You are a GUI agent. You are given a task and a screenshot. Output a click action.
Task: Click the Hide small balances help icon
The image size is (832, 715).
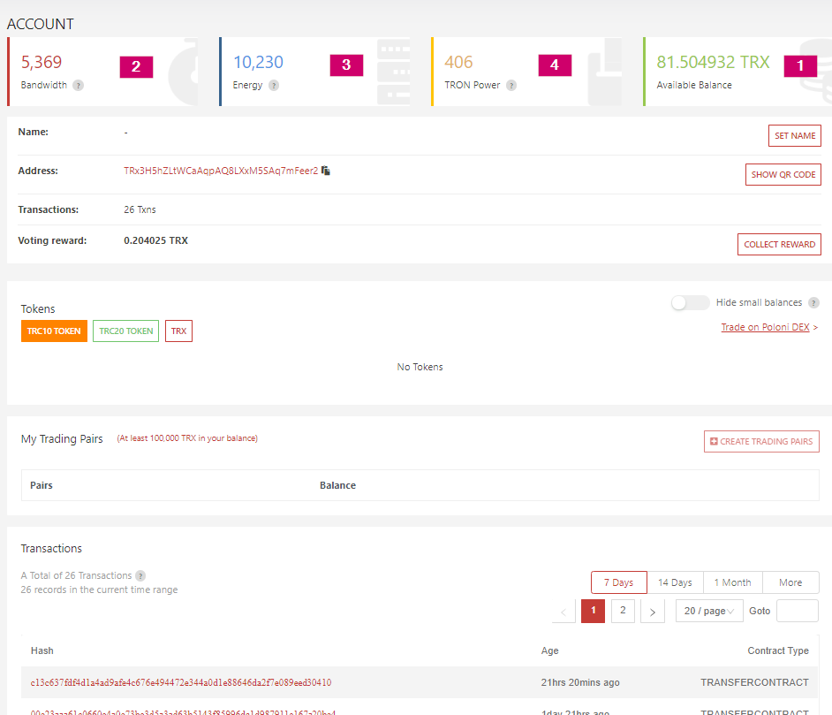(x=813, y=302)
